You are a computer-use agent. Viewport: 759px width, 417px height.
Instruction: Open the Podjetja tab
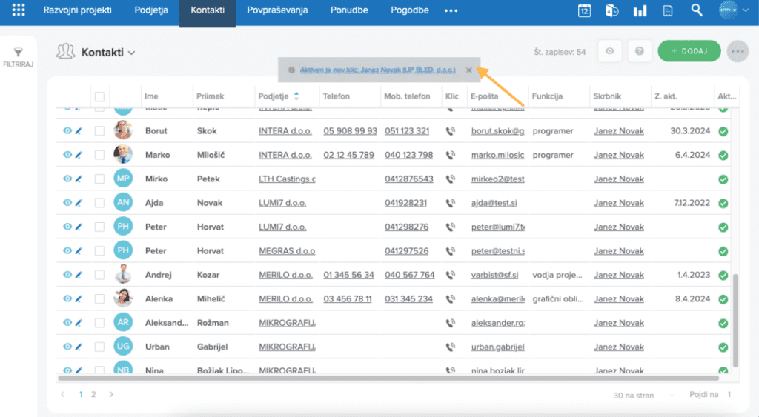[151, 10]
